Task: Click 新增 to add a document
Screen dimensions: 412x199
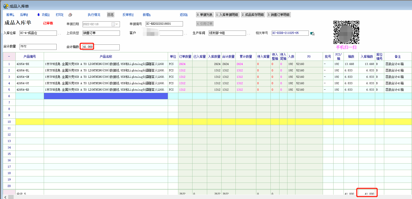Action: (x=146, y=15)
